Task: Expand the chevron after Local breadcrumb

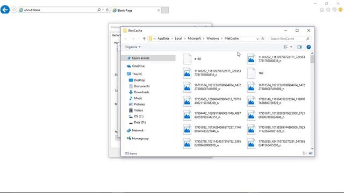Action: pyautogui.click(x=185, y=39)
